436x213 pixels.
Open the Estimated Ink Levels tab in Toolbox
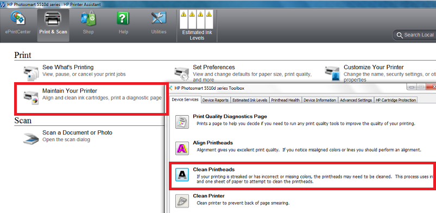pos(250,100)
